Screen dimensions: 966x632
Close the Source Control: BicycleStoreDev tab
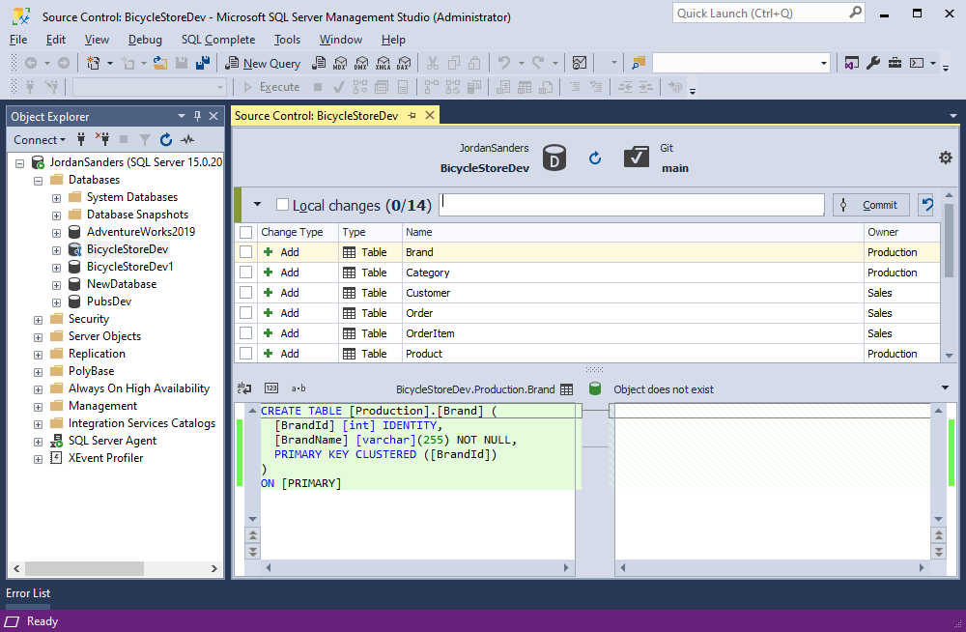tap(430, 115)
